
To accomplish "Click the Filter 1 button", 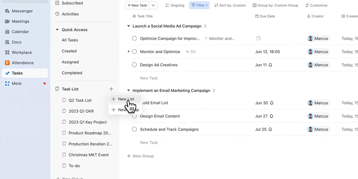I will [199, 5].
